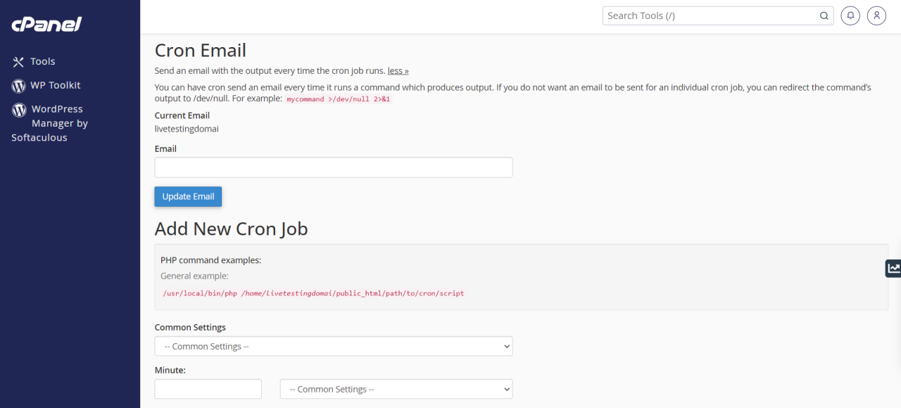Viewport: 901px width, 408px height.
Task: Expand the Common Settings chevron
Action: click(505, 346)
